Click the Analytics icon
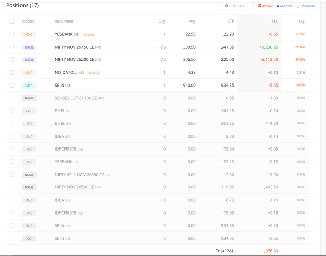Viewport: 326px width, 256px height. 278,6
